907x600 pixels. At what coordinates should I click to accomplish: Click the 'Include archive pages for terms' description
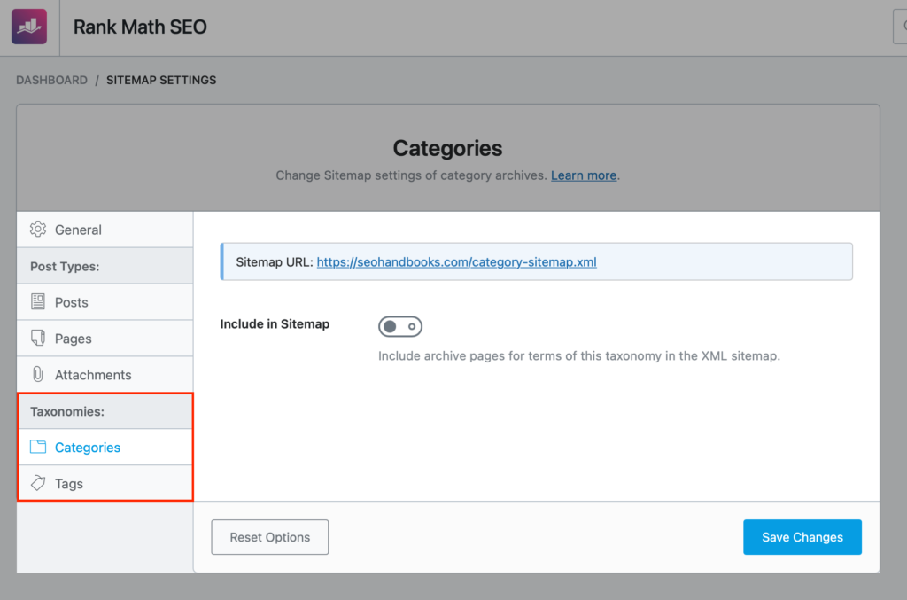(x=579, y=355)
